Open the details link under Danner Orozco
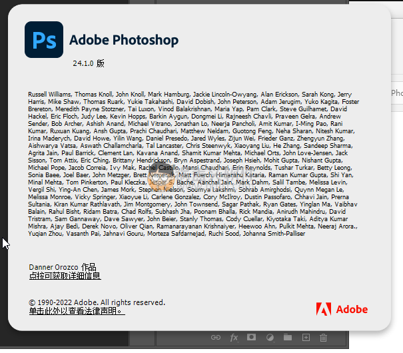 65,276
